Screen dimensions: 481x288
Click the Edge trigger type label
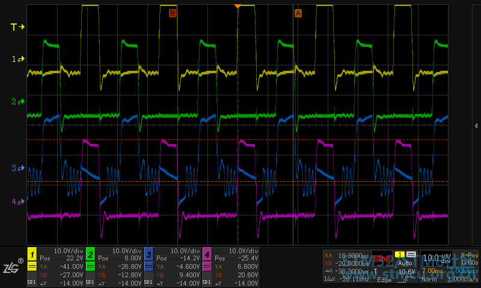point(384,280)
